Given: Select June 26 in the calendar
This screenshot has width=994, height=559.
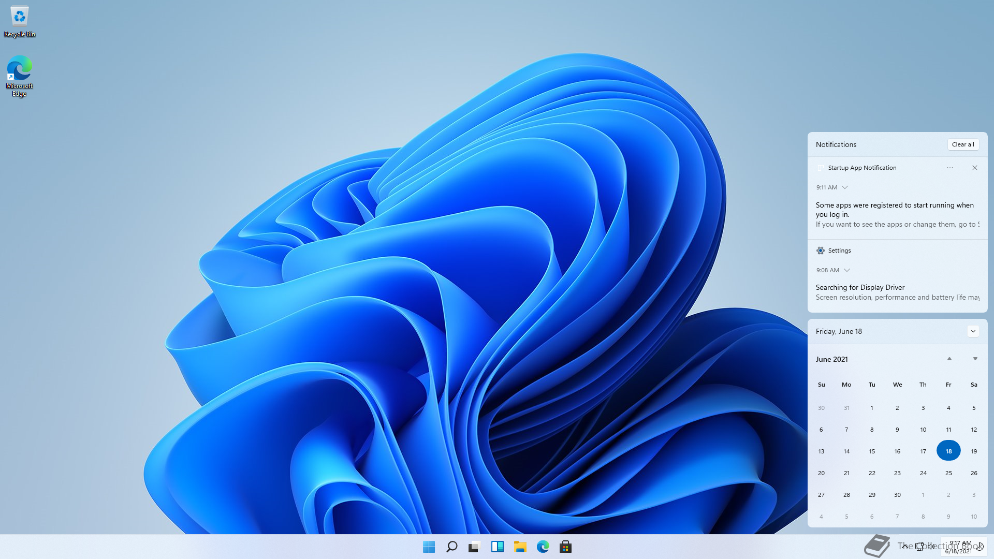Looking at the screenshot, I should pos(974,473).
